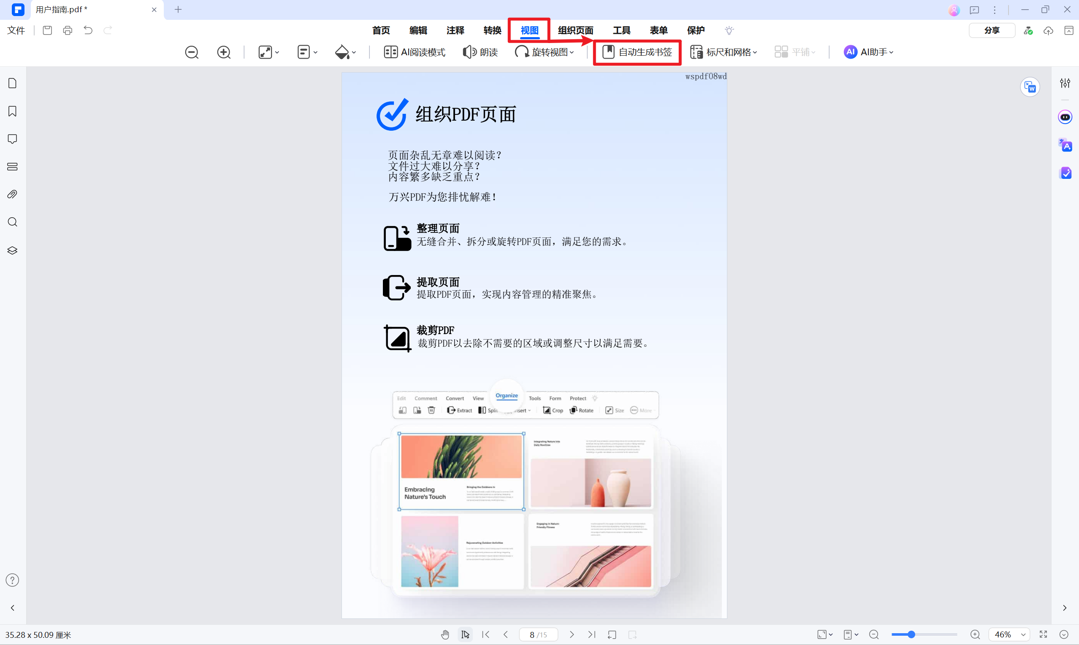Toggle fullscreen reading mode
This screenshot has width=1079, height=645.
(x=1044, y=634)
